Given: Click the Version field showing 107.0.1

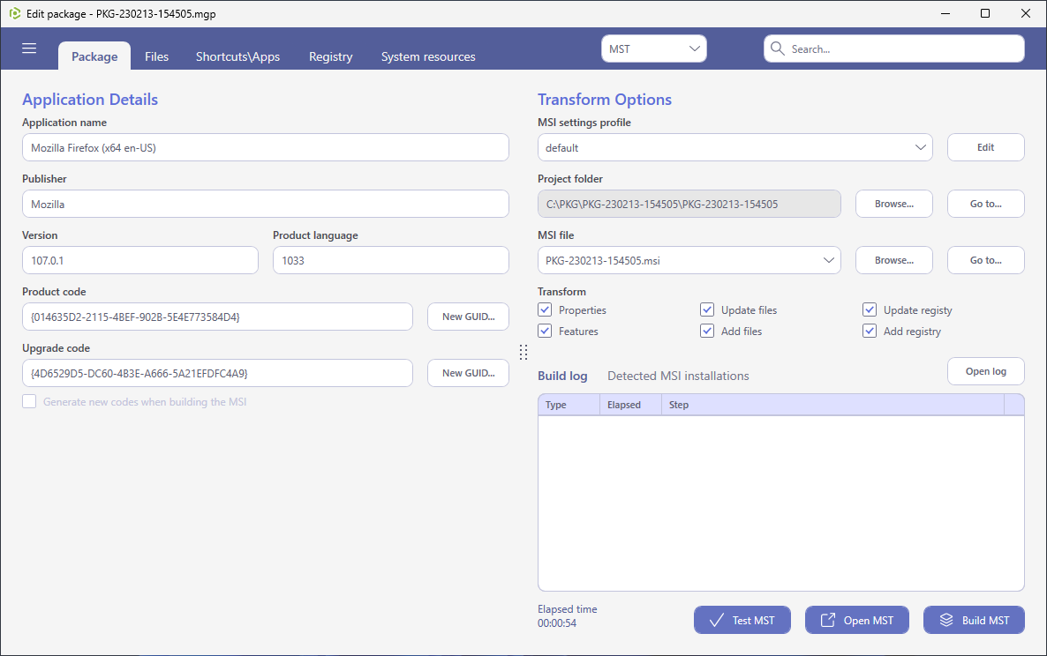Looking at the screenshot, I should tap(140, 260).
